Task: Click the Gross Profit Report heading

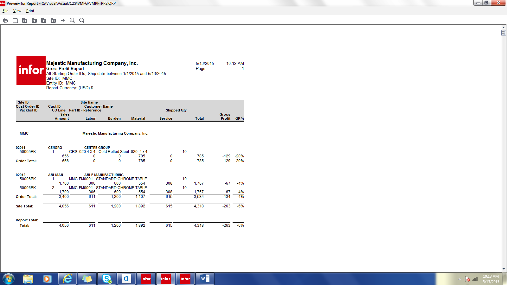Action: coord(65,69)
